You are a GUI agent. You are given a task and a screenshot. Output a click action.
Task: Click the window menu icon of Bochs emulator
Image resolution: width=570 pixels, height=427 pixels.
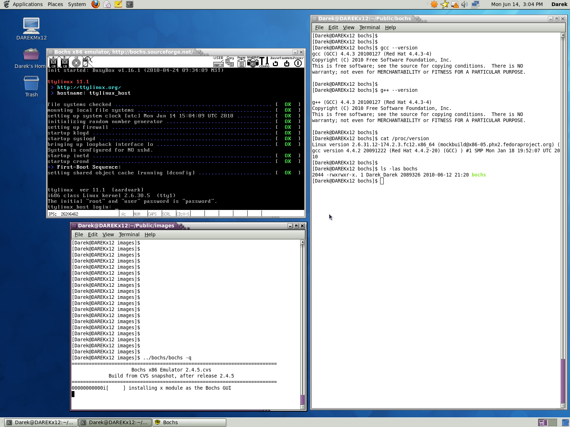51,52
